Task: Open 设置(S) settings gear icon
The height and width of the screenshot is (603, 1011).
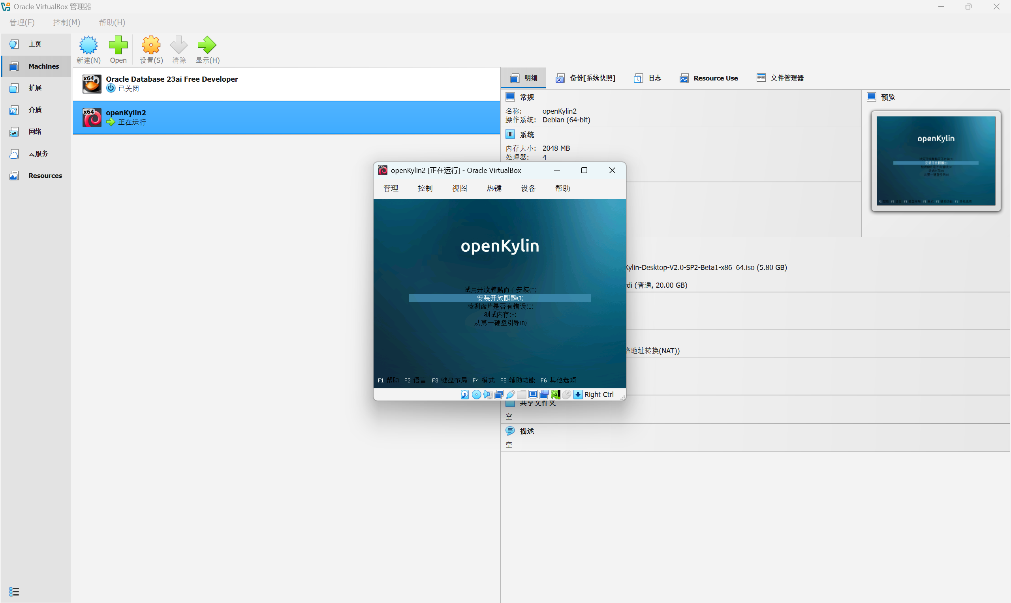Action: point(151,45)
